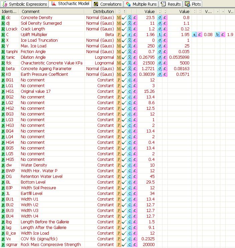Click the orange P icon in LG2 row
Viewport: 235px width, 248px height.
click(x=119, y=103)
